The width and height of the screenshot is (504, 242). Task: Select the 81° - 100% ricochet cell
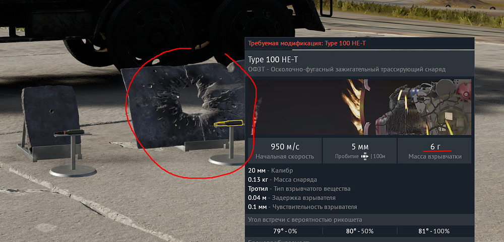tap(435, 231)
